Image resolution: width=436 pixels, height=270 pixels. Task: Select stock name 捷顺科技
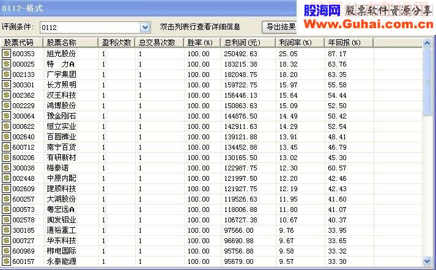(61, 189)
